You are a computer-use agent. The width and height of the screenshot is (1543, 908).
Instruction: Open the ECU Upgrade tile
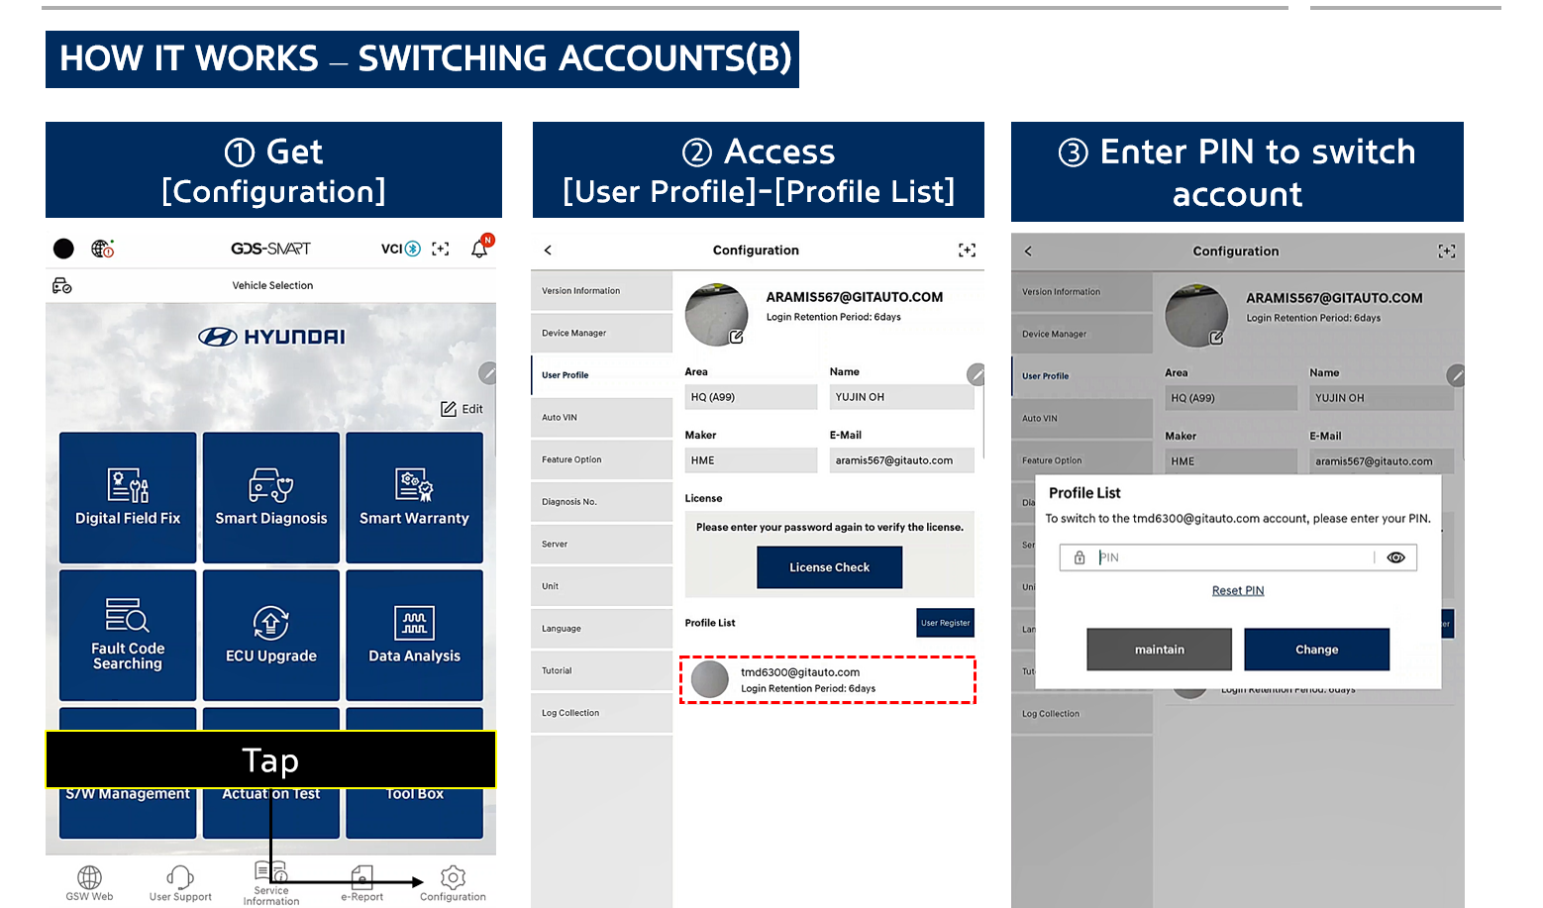[271, 635]
